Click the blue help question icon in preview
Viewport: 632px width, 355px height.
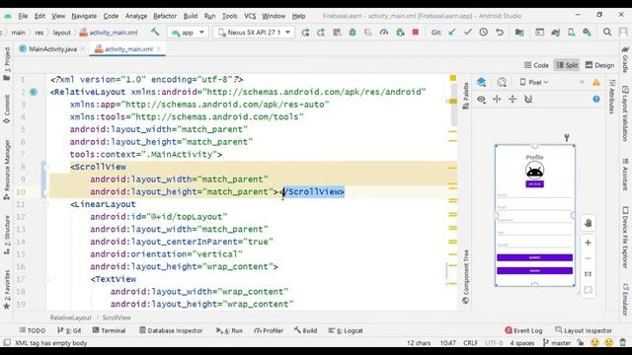pos(596,99)
